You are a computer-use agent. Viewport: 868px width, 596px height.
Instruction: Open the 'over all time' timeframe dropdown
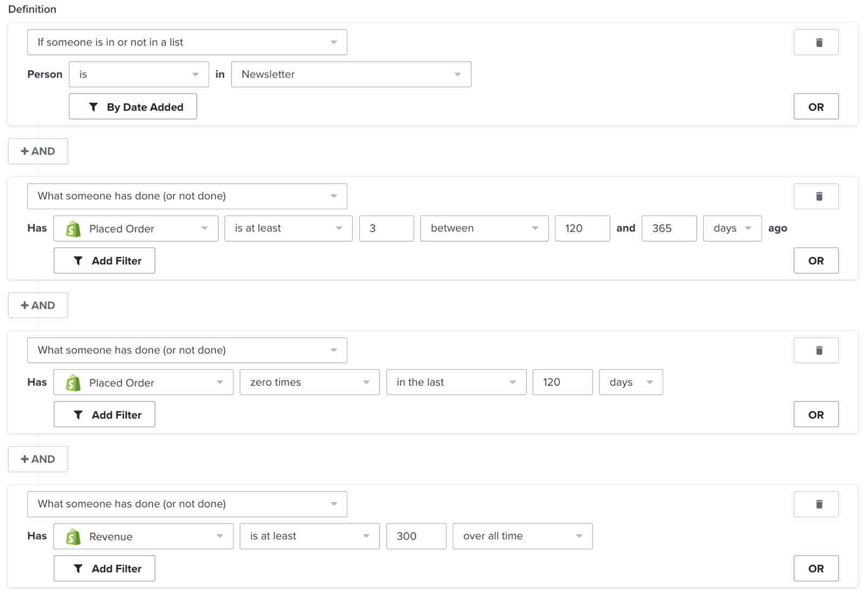(522, 536)
